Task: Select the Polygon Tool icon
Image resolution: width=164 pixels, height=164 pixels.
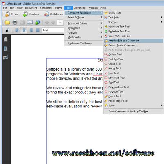Action: point(106,92)
